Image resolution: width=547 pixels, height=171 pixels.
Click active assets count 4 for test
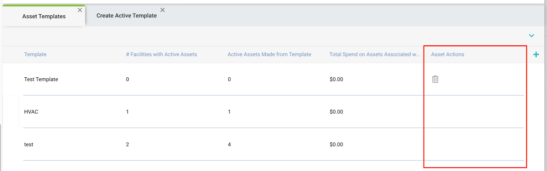point(229,144)
